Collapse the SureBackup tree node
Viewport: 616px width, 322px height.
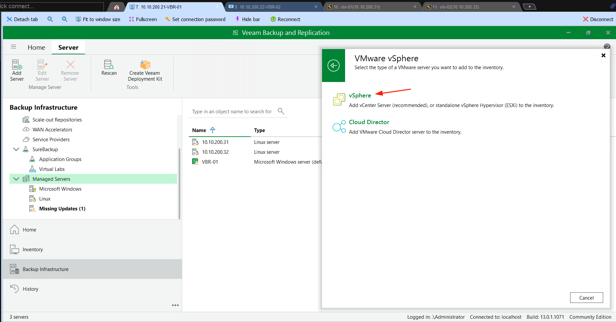coord(16,149)
